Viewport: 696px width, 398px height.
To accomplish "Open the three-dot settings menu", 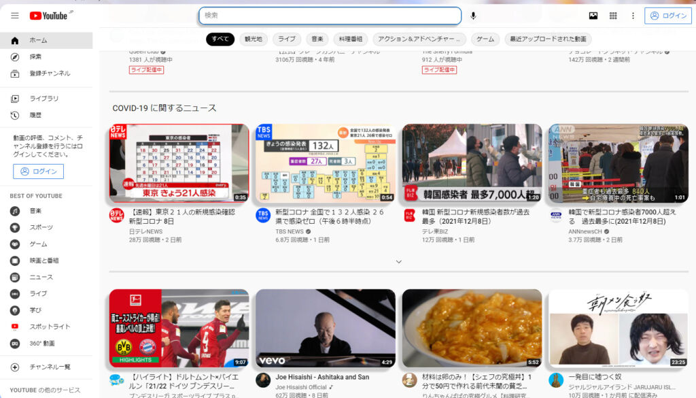I will (x=633, y=16).
